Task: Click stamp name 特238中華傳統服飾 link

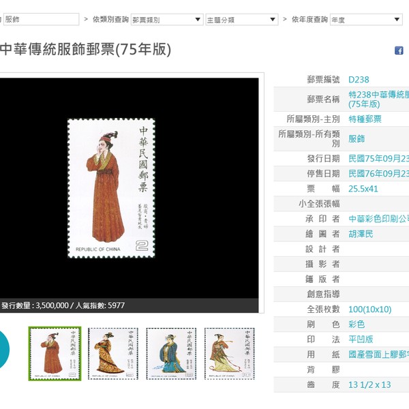Action: [x=379, y=99]
